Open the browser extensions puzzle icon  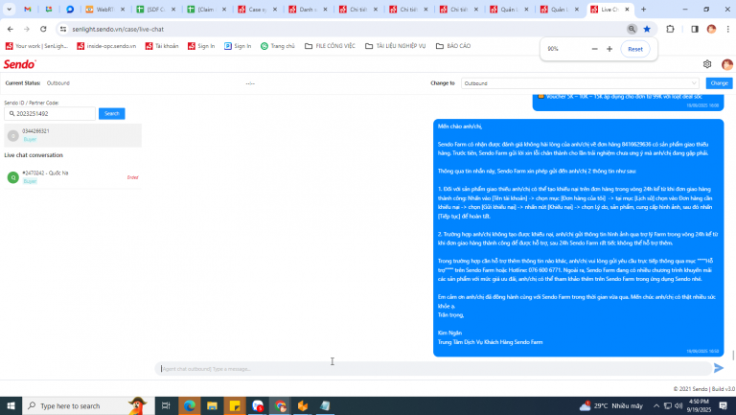(670, 29)
